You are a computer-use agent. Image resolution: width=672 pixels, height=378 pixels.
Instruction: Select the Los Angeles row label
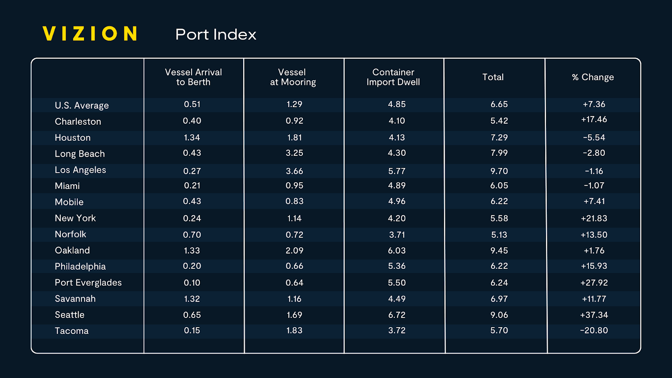click(x=80, y=170)
